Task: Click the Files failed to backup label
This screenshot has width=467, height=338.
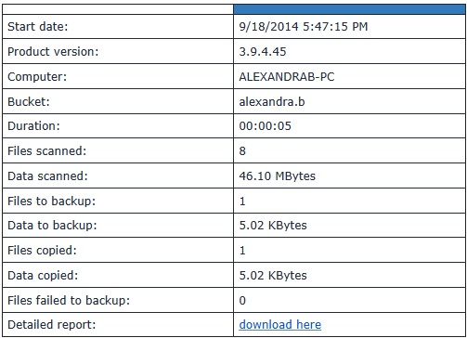Action: 69,301
